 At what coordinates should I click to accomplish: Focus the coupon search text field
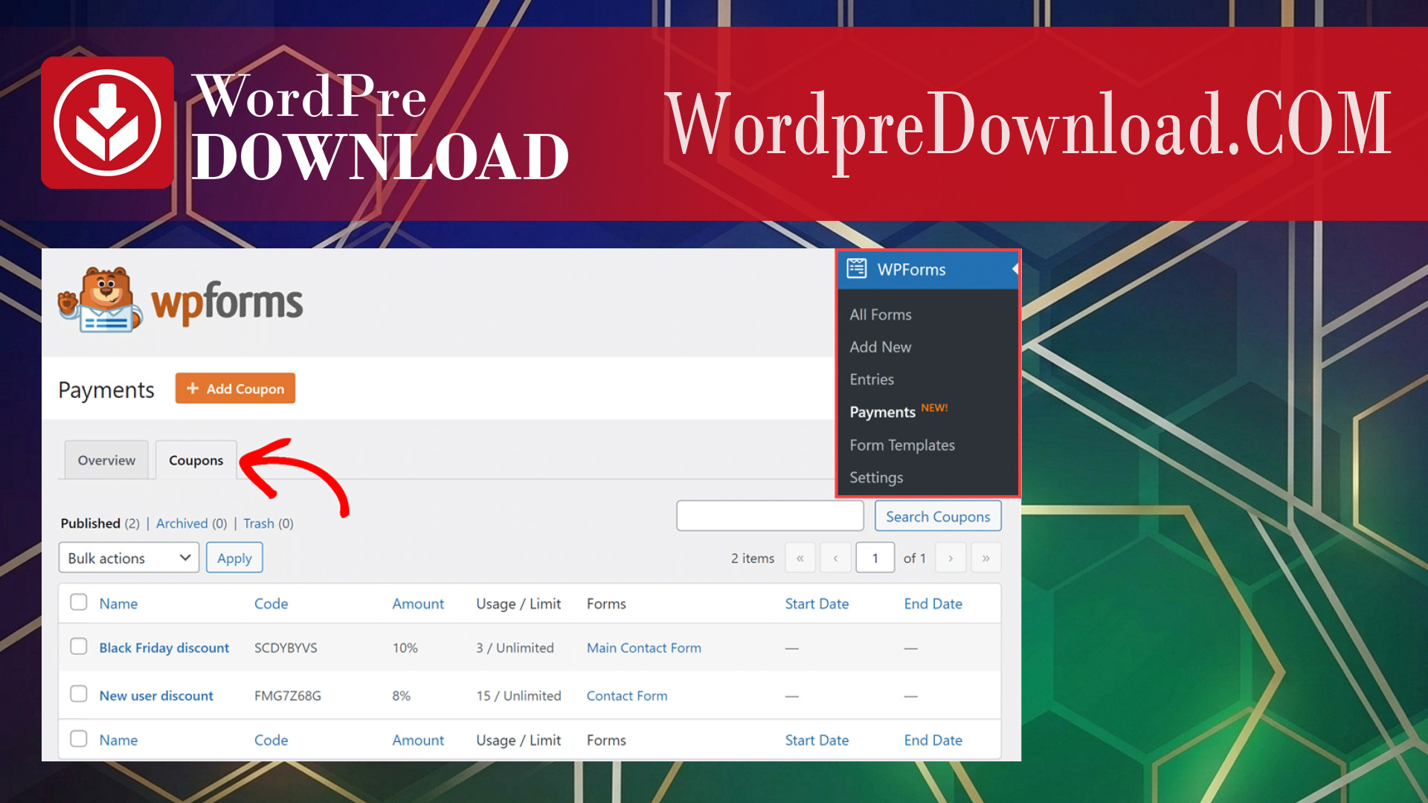pos(770,516)
